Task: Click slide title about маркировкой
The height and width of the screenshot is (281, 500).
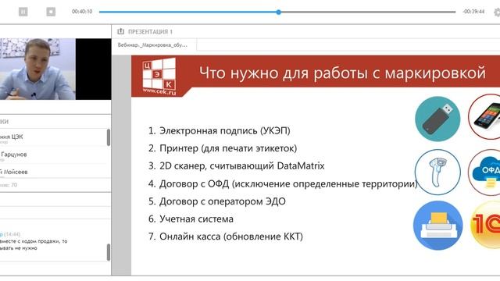Action: click(342, 73)
